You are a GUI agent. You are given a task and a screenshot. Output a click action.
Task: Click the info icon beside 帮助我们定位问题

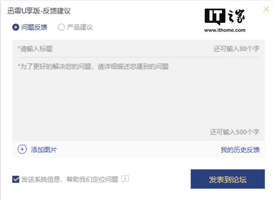[125, 179]
